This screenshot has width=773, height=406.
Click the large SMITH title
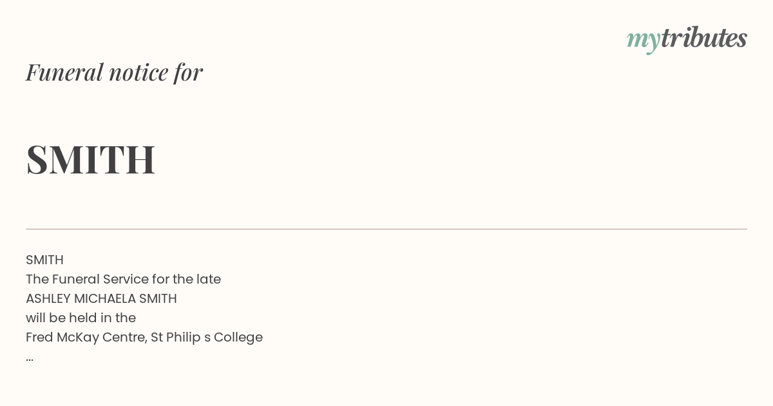click(91, 159)
